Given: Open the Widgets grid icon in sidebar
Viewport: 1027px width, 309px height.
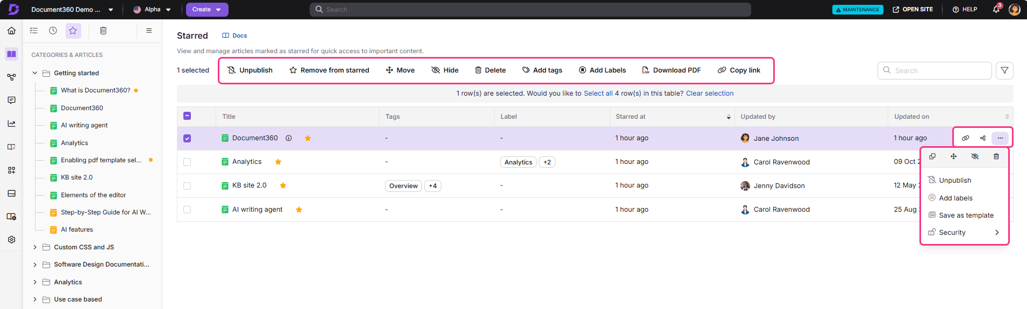Looking at the screenshot, I should click(x=11, y=170).
